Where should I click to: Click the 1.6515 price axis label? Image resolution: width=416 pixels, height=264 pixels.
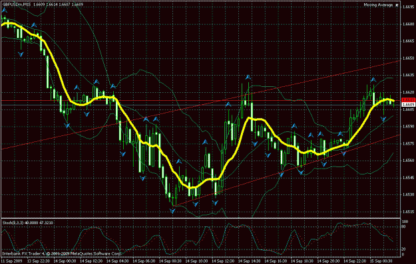[x=408, y=212]
